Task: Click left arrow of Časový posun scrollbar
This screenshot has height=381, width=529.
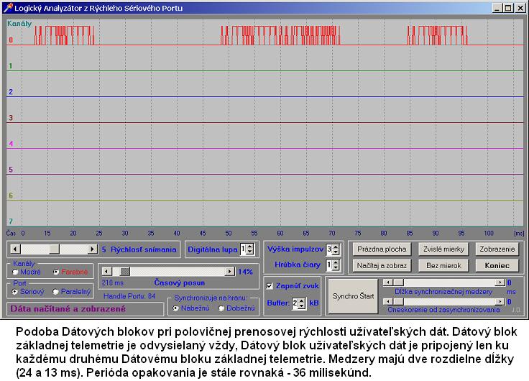Action: click(107, 272)
